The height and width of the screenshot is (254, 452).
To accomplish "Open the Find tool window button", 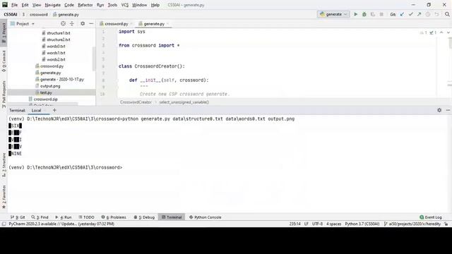I will pos(40,217).
